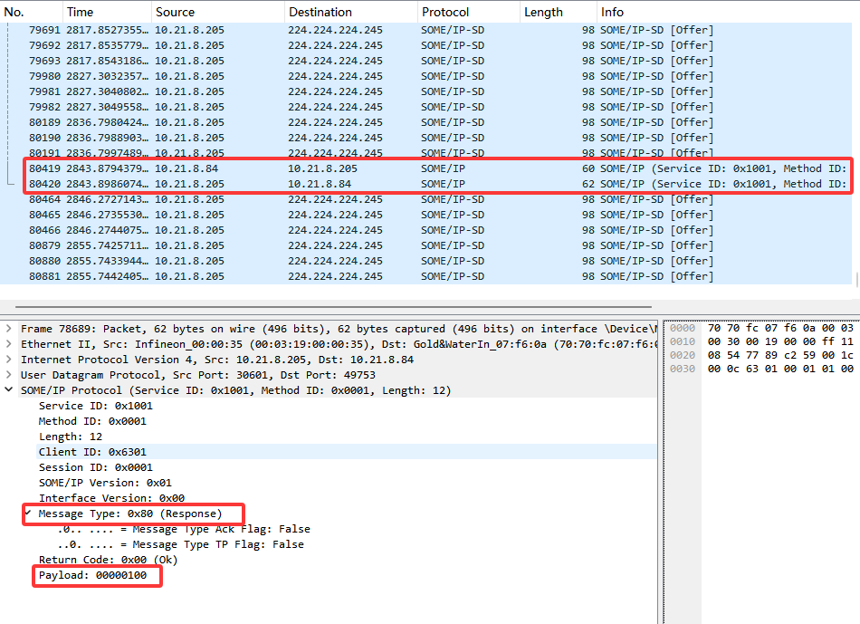Sort packets by the Time column header

coord(107,12)
